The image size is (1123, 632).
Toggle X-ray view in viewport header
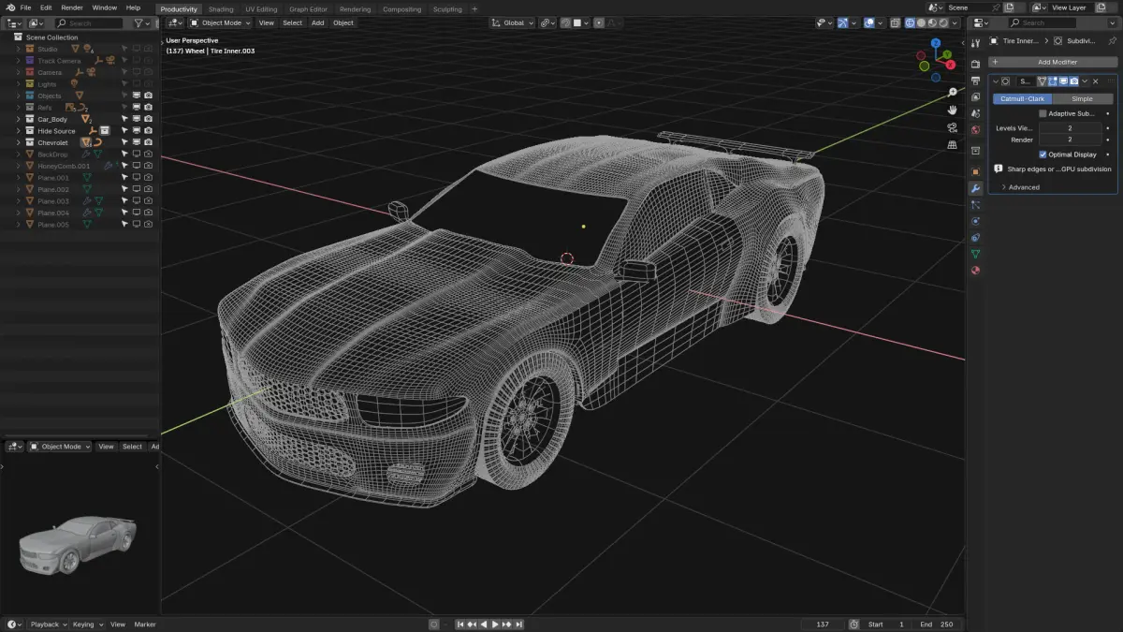pos(897,22)
